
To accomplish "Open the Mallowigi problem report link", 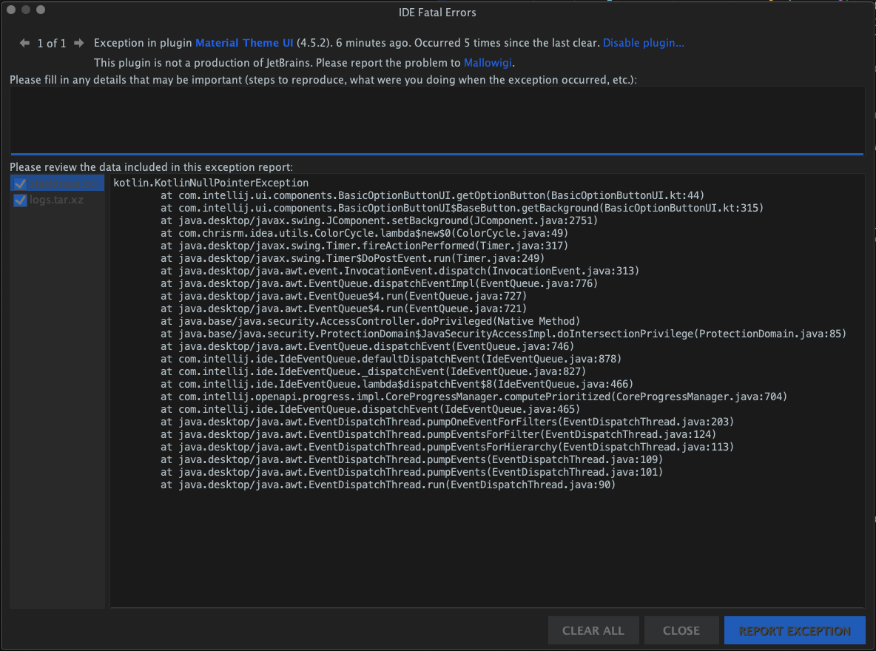I will click(488, 63).
